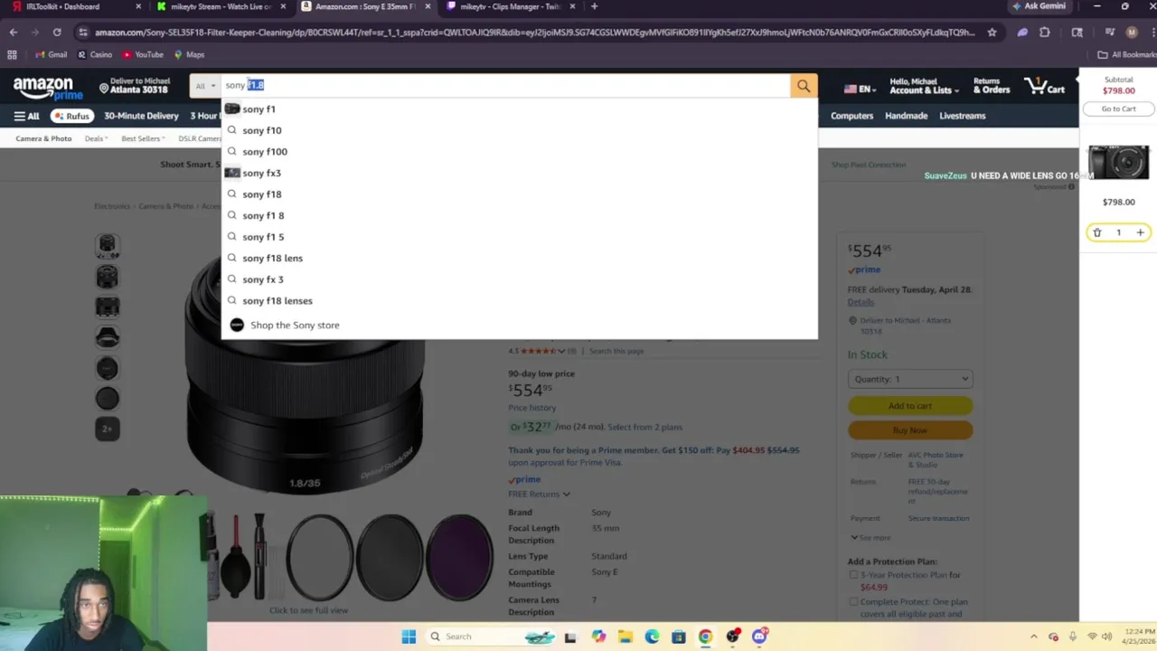
Task: Open the Maps bookmark
Action: click(189, 54)
